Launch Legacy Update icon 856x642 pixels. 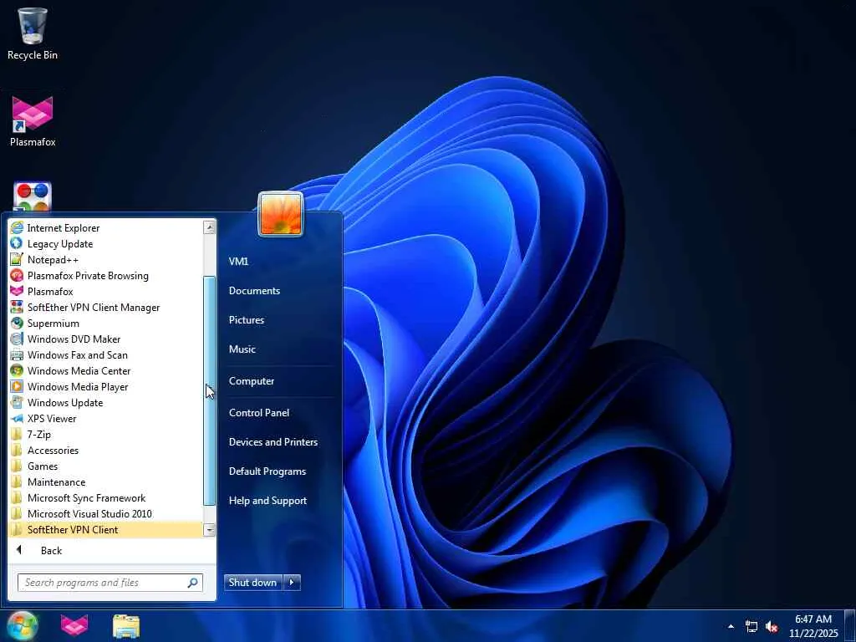click(17, 243)
